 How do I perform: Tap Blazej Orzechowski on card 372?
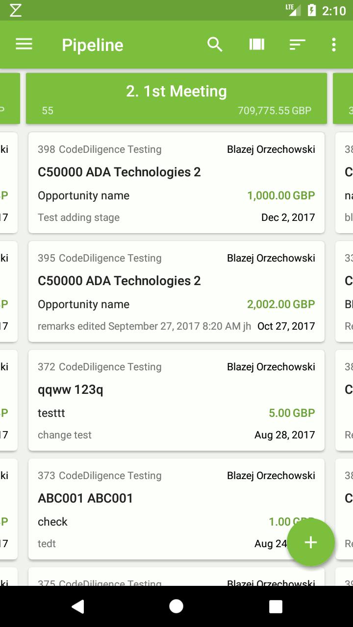[271, 367]
